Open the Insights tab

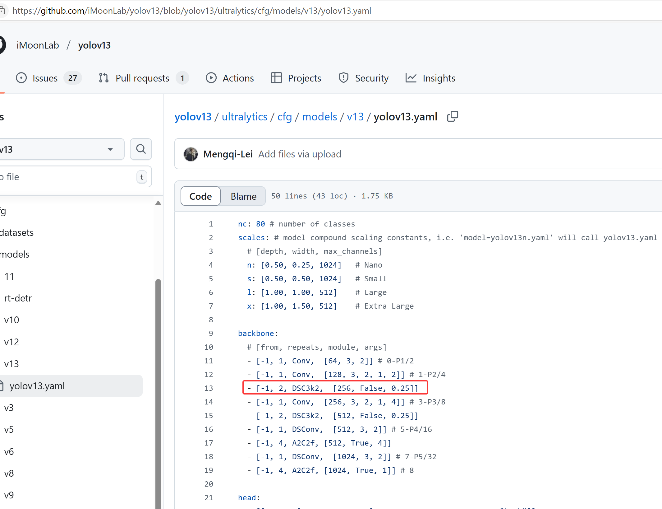430,78
